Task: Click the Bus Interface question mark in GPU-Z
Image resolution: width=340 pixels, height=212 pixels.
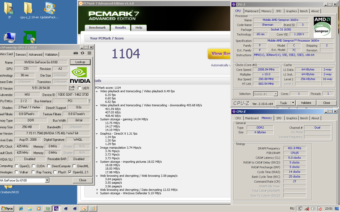Action: 89,101
